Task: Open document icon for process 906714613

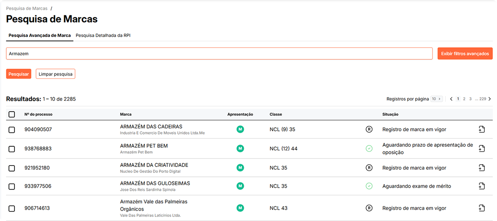Action: point(481,208)
